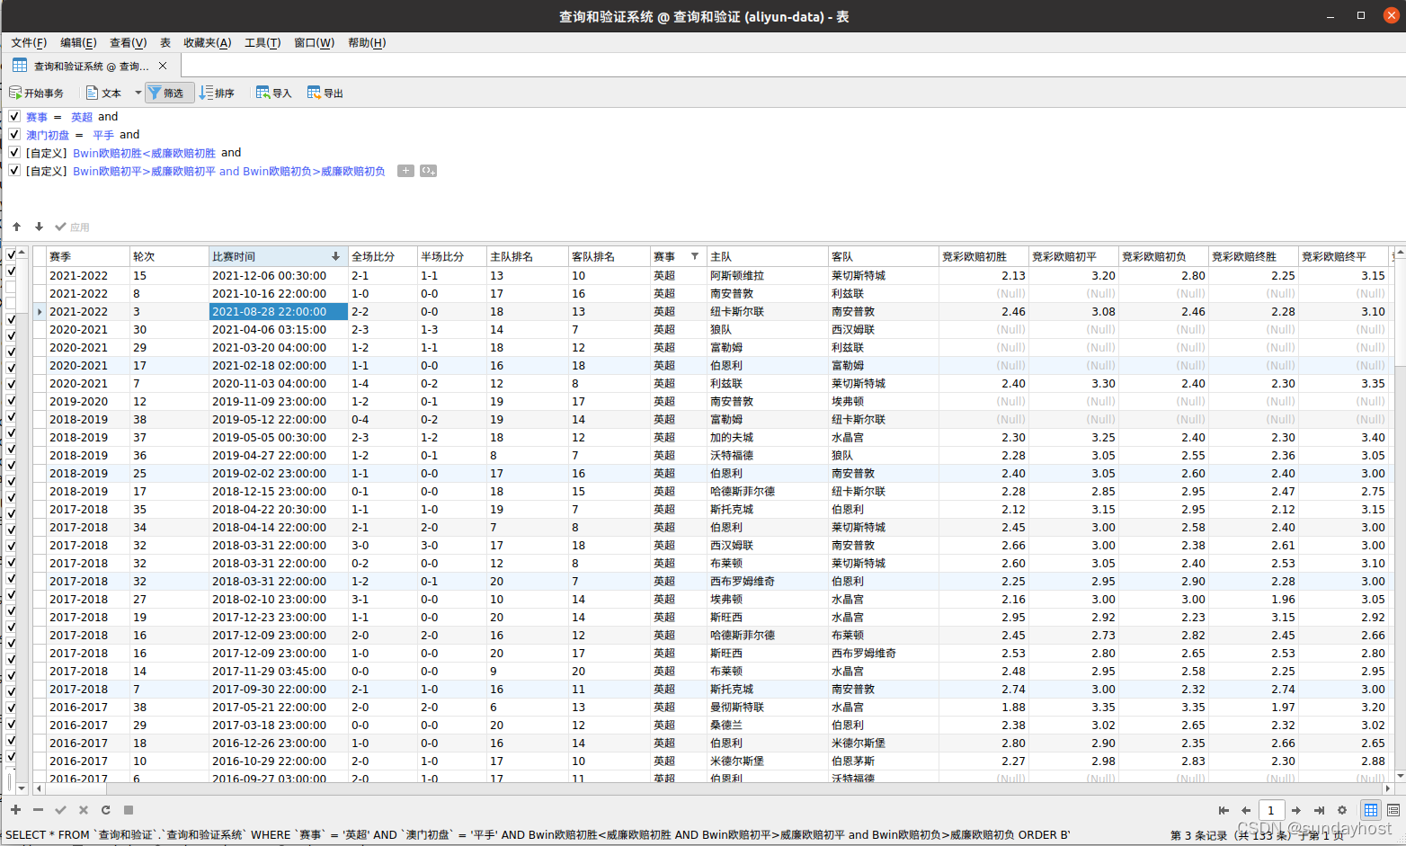Go to next page of records
The image size is (1406, 846).
1296,810
